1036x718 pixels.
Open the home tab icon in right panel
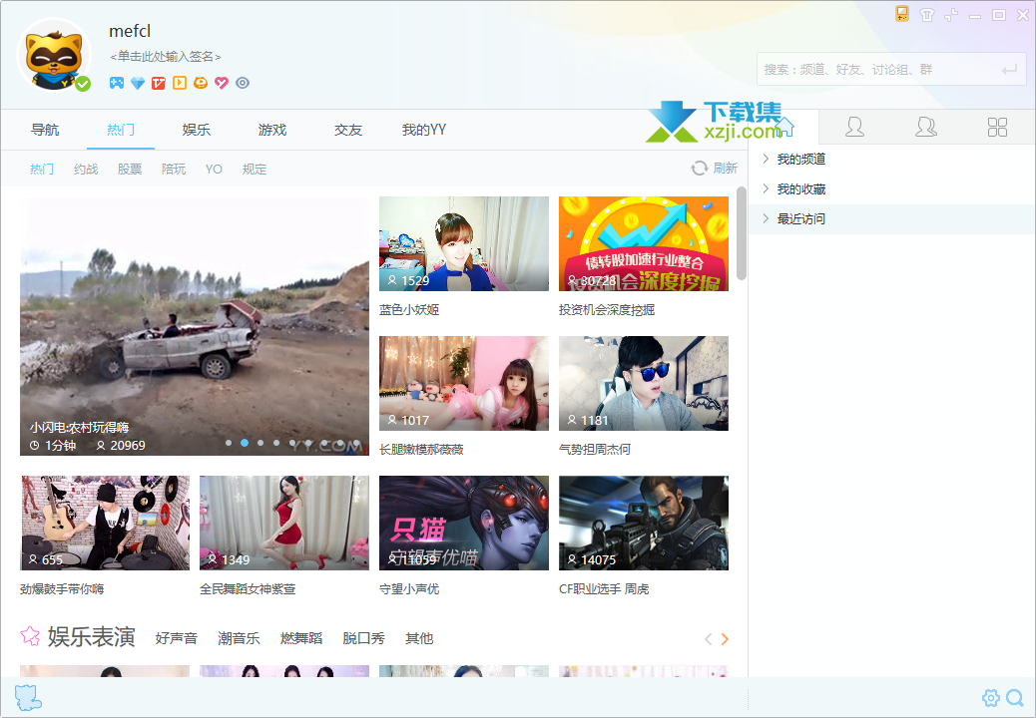point(784,127)
